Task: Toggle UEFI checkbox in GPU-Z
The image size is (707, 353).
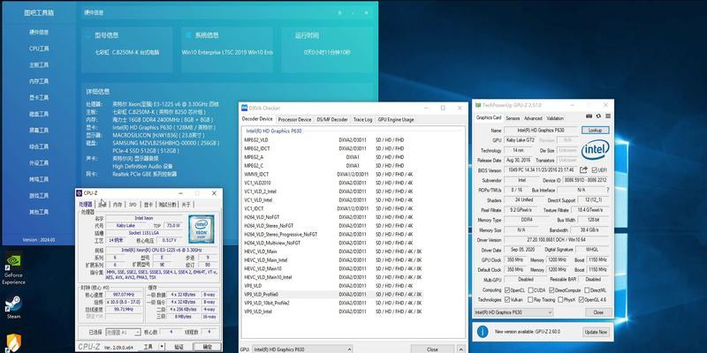Action: pos(594,170)
